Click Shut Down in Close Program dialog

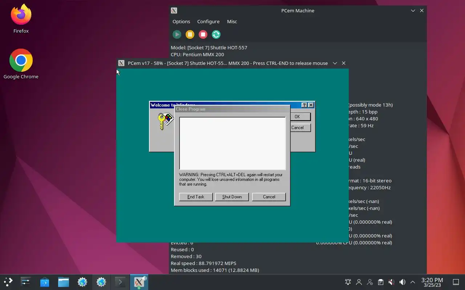tap(232, 197)
